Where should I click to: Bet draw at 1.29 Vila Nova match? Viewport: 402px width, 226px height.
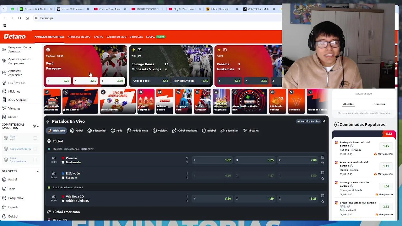[255, 199]
